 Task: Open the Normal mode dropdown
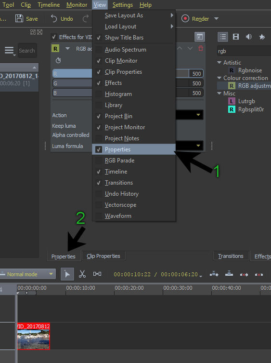click(27, 274)
